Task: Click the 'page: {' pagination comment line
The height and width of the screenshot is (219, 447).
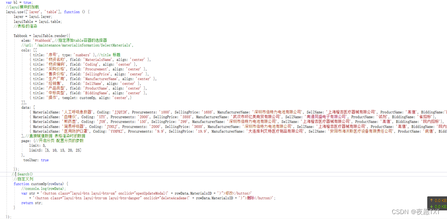Action: click(x=52, y=141)
